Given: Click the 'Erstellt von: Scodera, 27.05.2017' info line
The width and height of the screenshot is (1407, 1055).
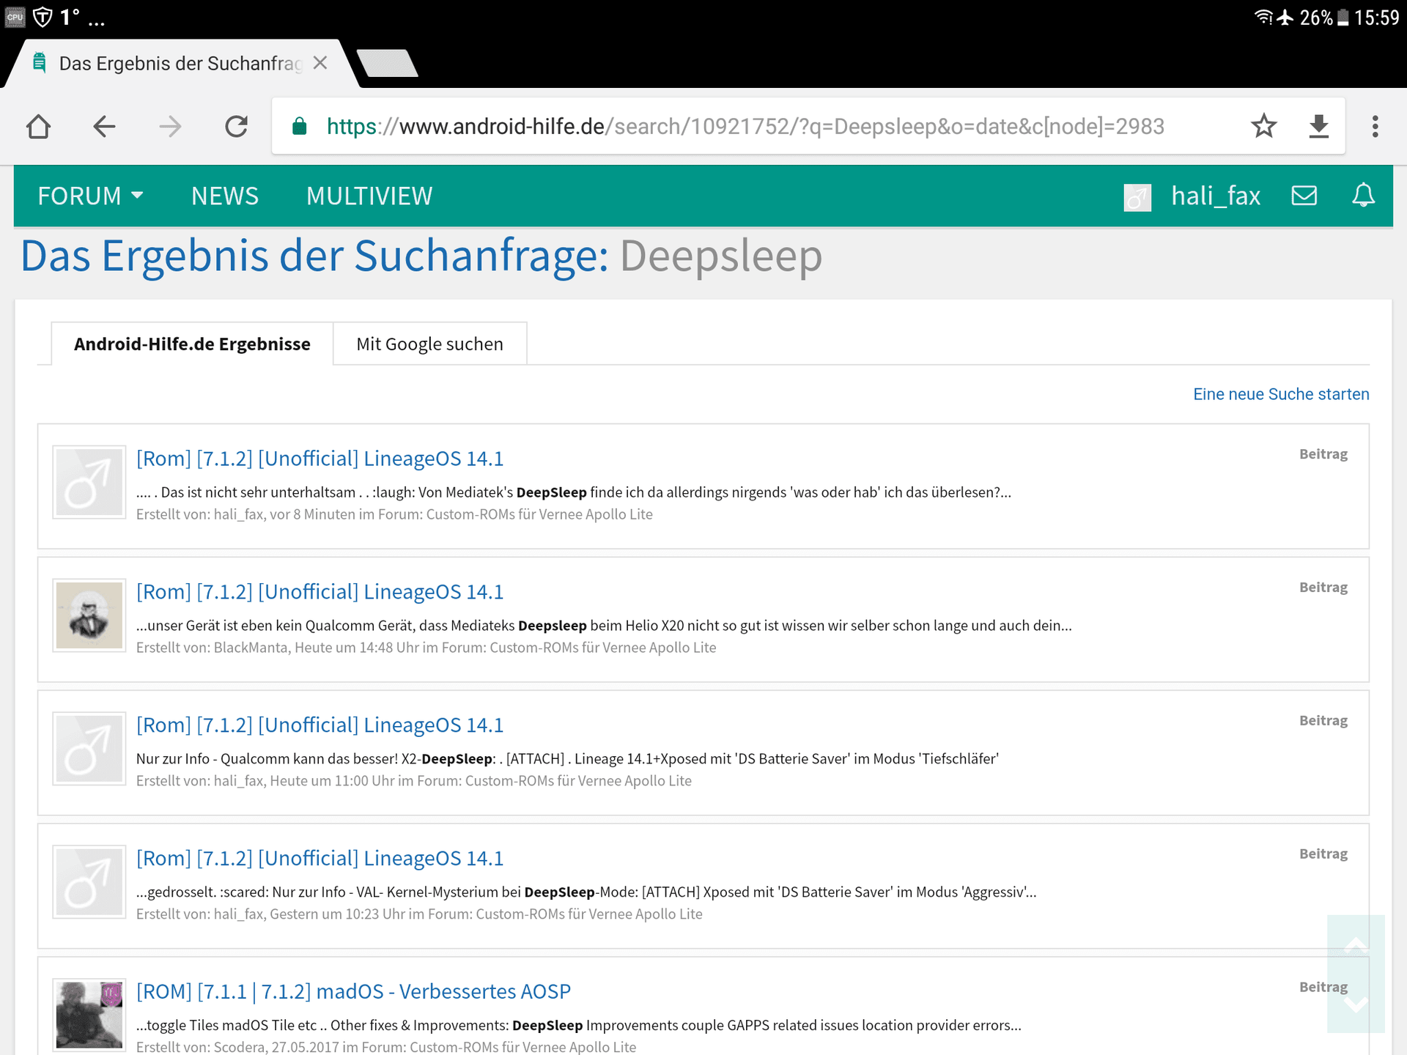Looking at the screenshot, I should coord(386,1047).
